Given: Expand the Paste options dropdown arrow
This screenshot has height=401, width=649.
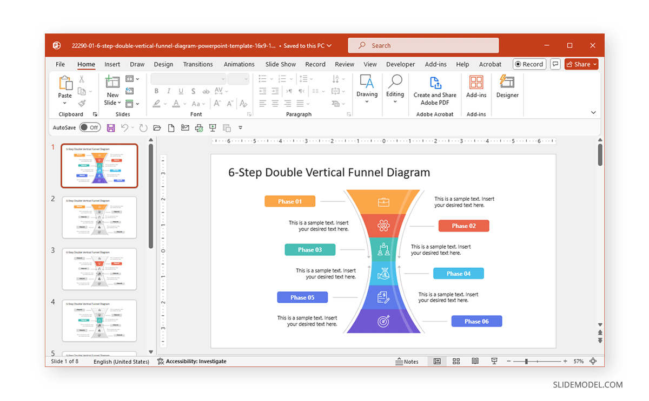Looking at the screenshot, I should 65,103.
